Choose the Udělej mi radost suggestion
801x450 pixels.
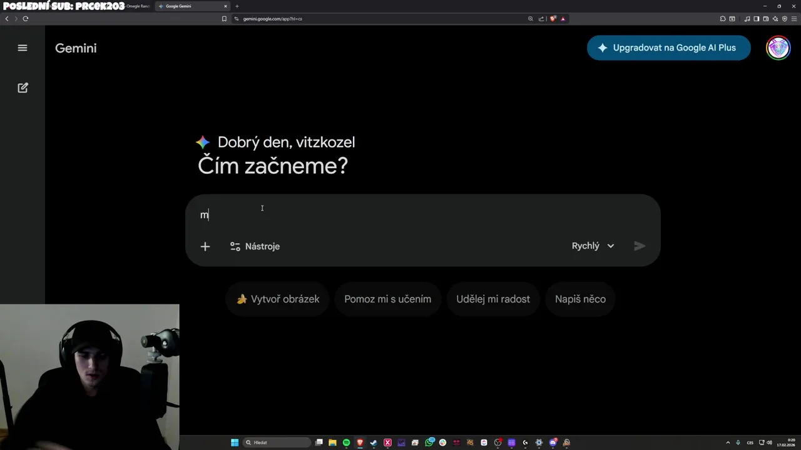tap(493, 299)
